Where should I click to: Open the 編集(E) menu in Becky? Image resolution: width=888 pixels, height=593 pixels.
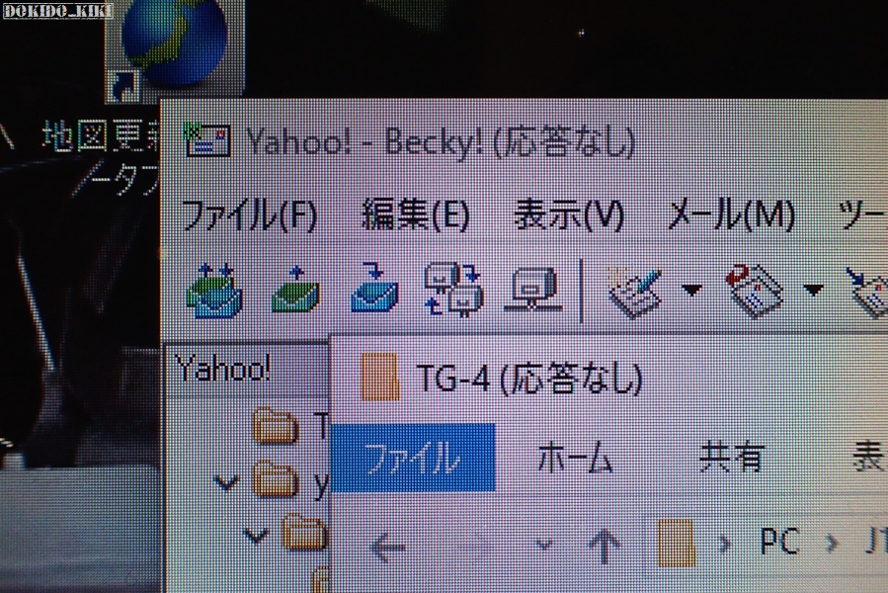coord(416,215)
